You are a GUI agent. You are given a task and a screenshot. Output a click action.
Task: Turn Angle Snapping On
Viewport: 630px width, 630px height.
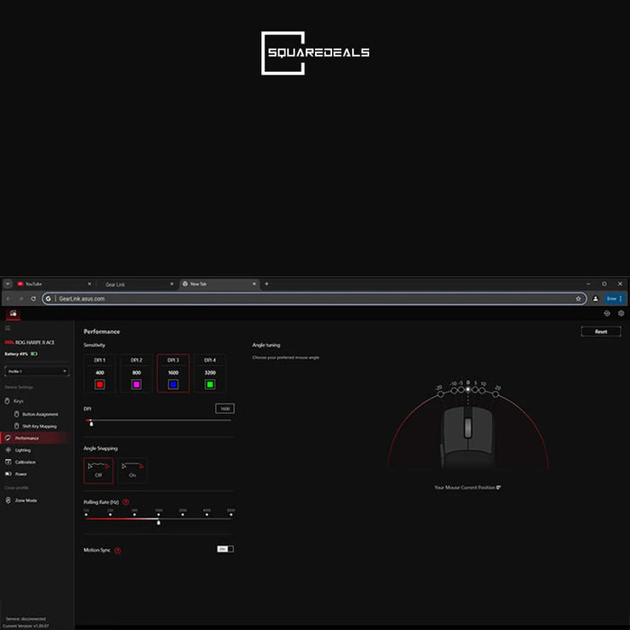[132, 471]
